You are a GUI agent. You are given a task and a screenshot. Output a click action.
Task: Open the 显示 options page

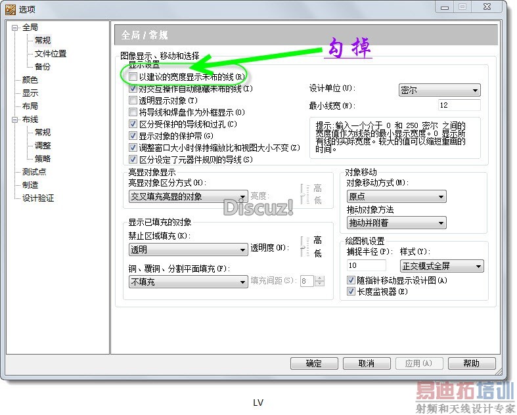click(x=30, y=93)
